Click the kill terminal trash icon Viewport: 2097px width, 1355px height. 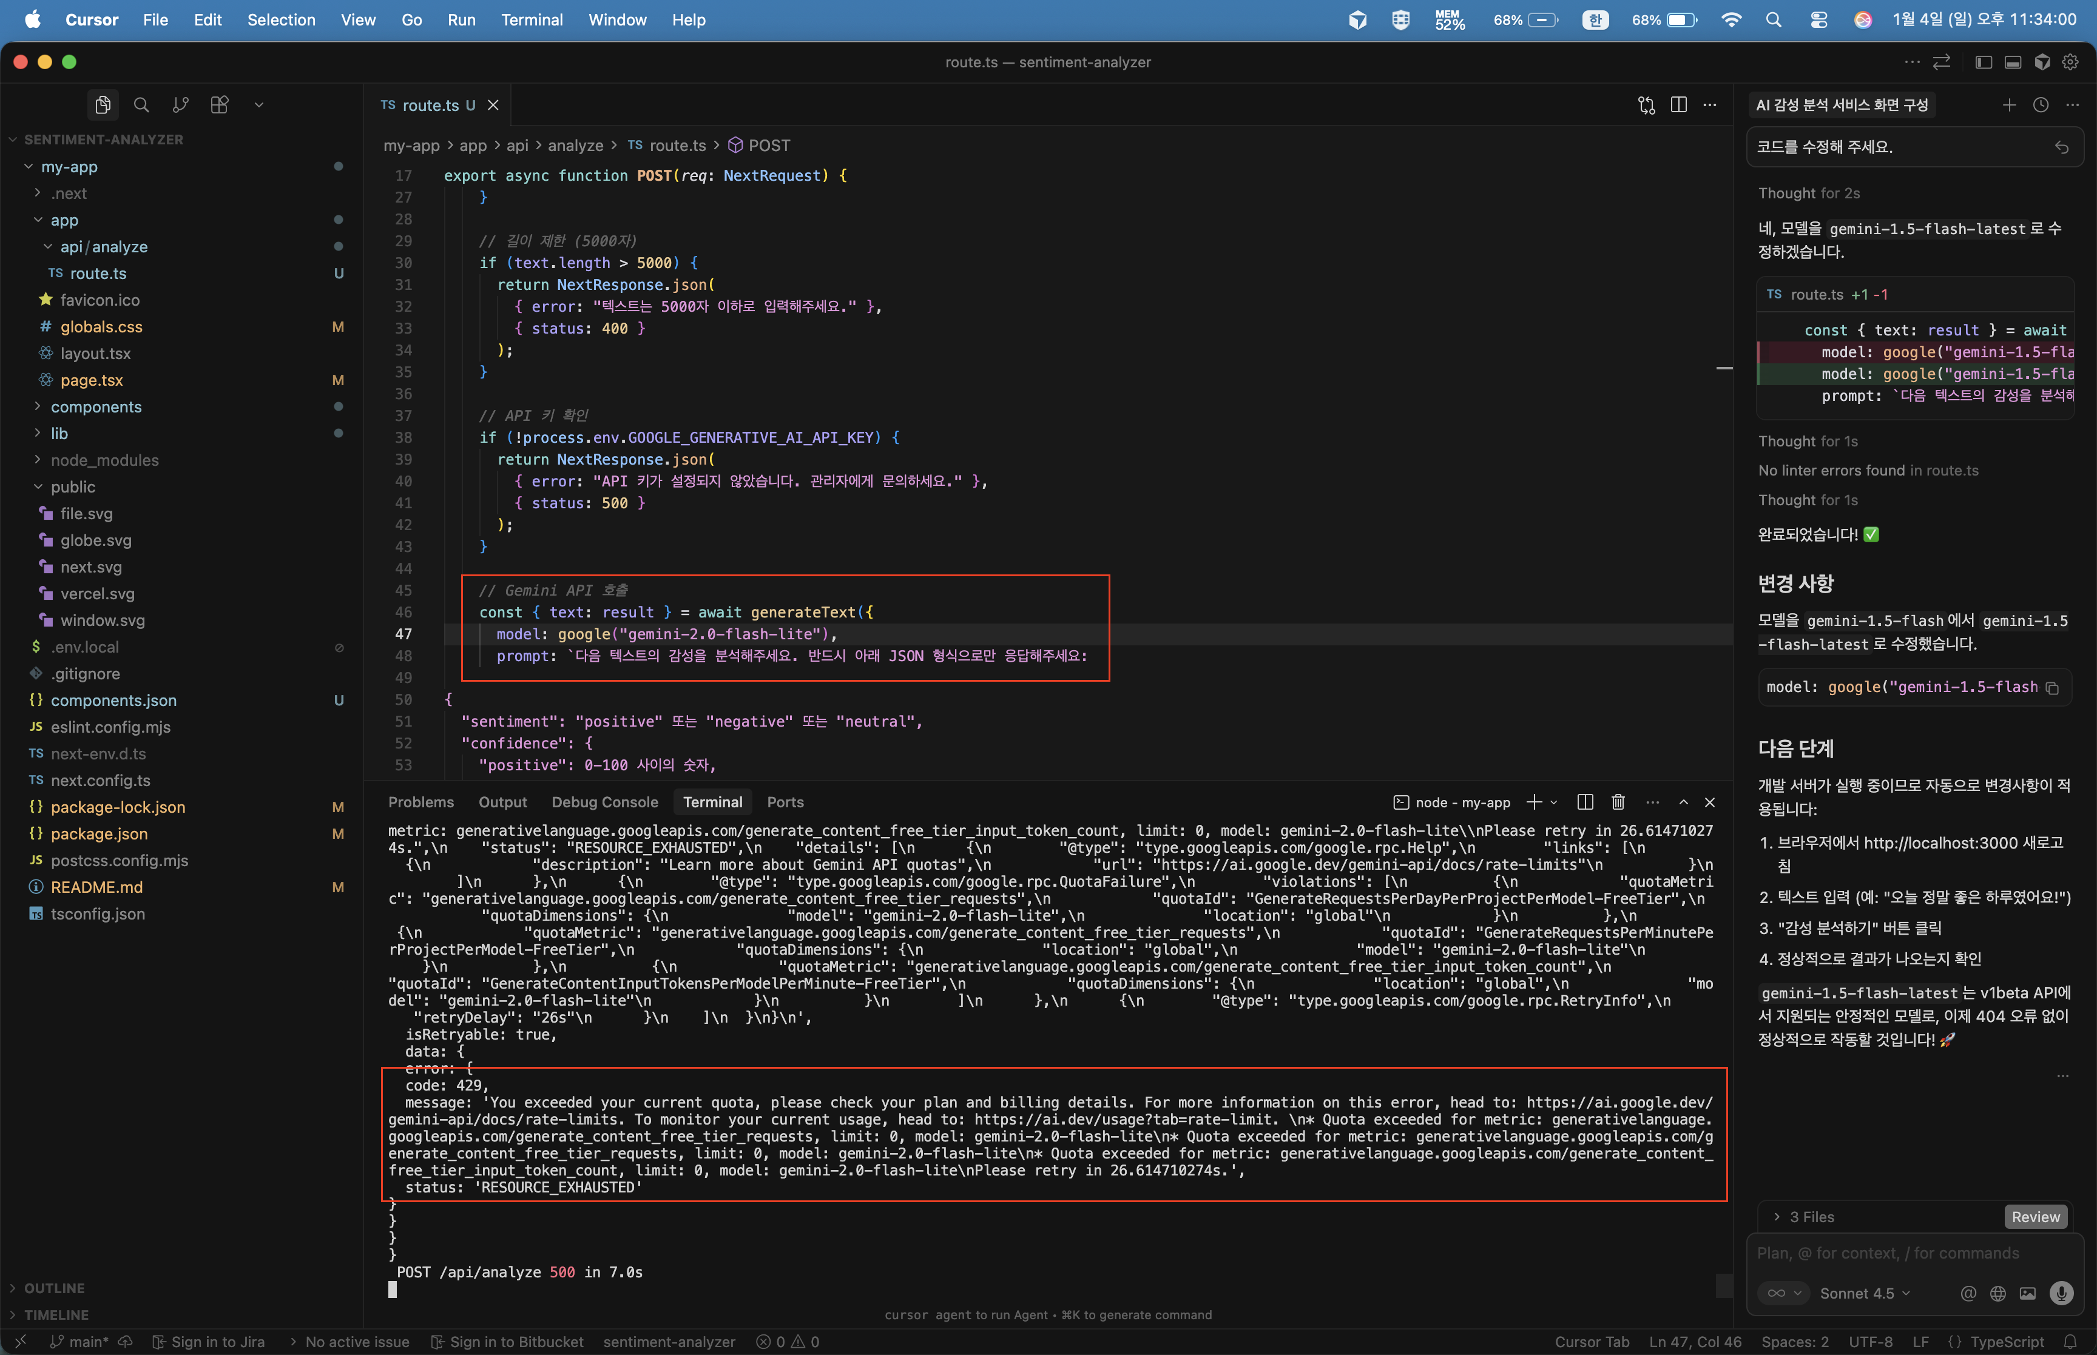point(1618,802)
